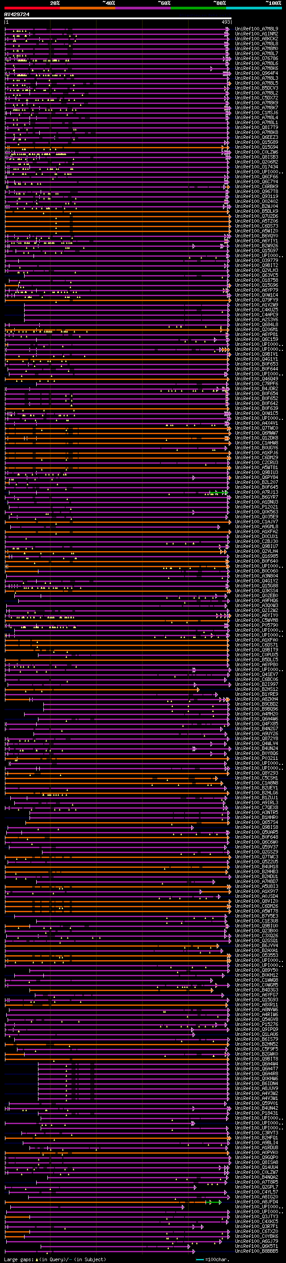This screenshot has height=1263, width=286.
Task: Click the UniRef100_B5DCV3 label
Action: [257, 88]
